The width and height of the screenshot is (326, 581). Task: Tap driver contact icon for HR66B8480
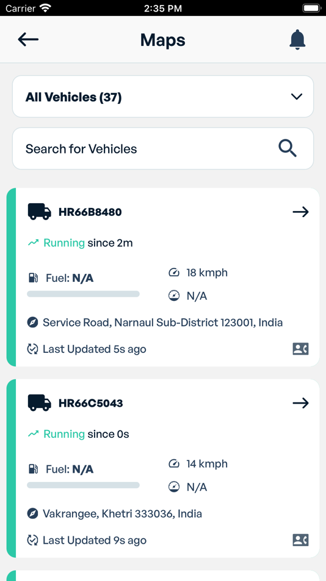point(300,349)
